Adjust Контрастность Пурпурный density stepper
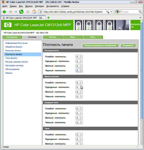144x150 pixels. point(79,61)
